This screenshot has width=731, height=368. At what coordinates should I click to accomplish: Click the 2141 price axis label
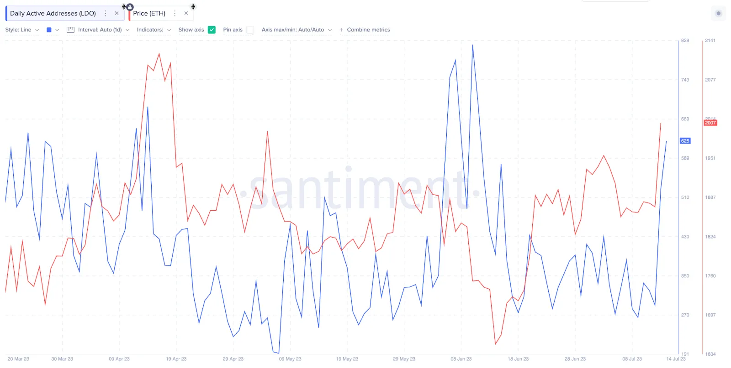point(710,41)
